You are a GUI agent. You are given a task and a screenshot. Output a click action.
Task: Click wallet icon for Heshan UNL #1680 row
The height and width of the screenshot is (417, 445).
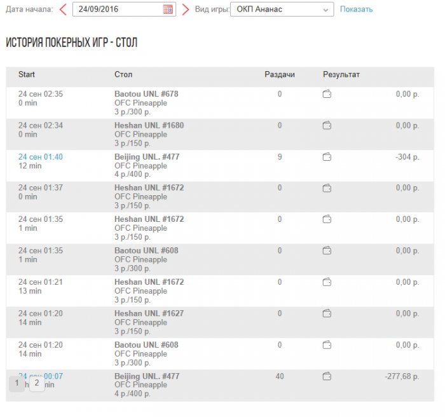coord(327,126)
